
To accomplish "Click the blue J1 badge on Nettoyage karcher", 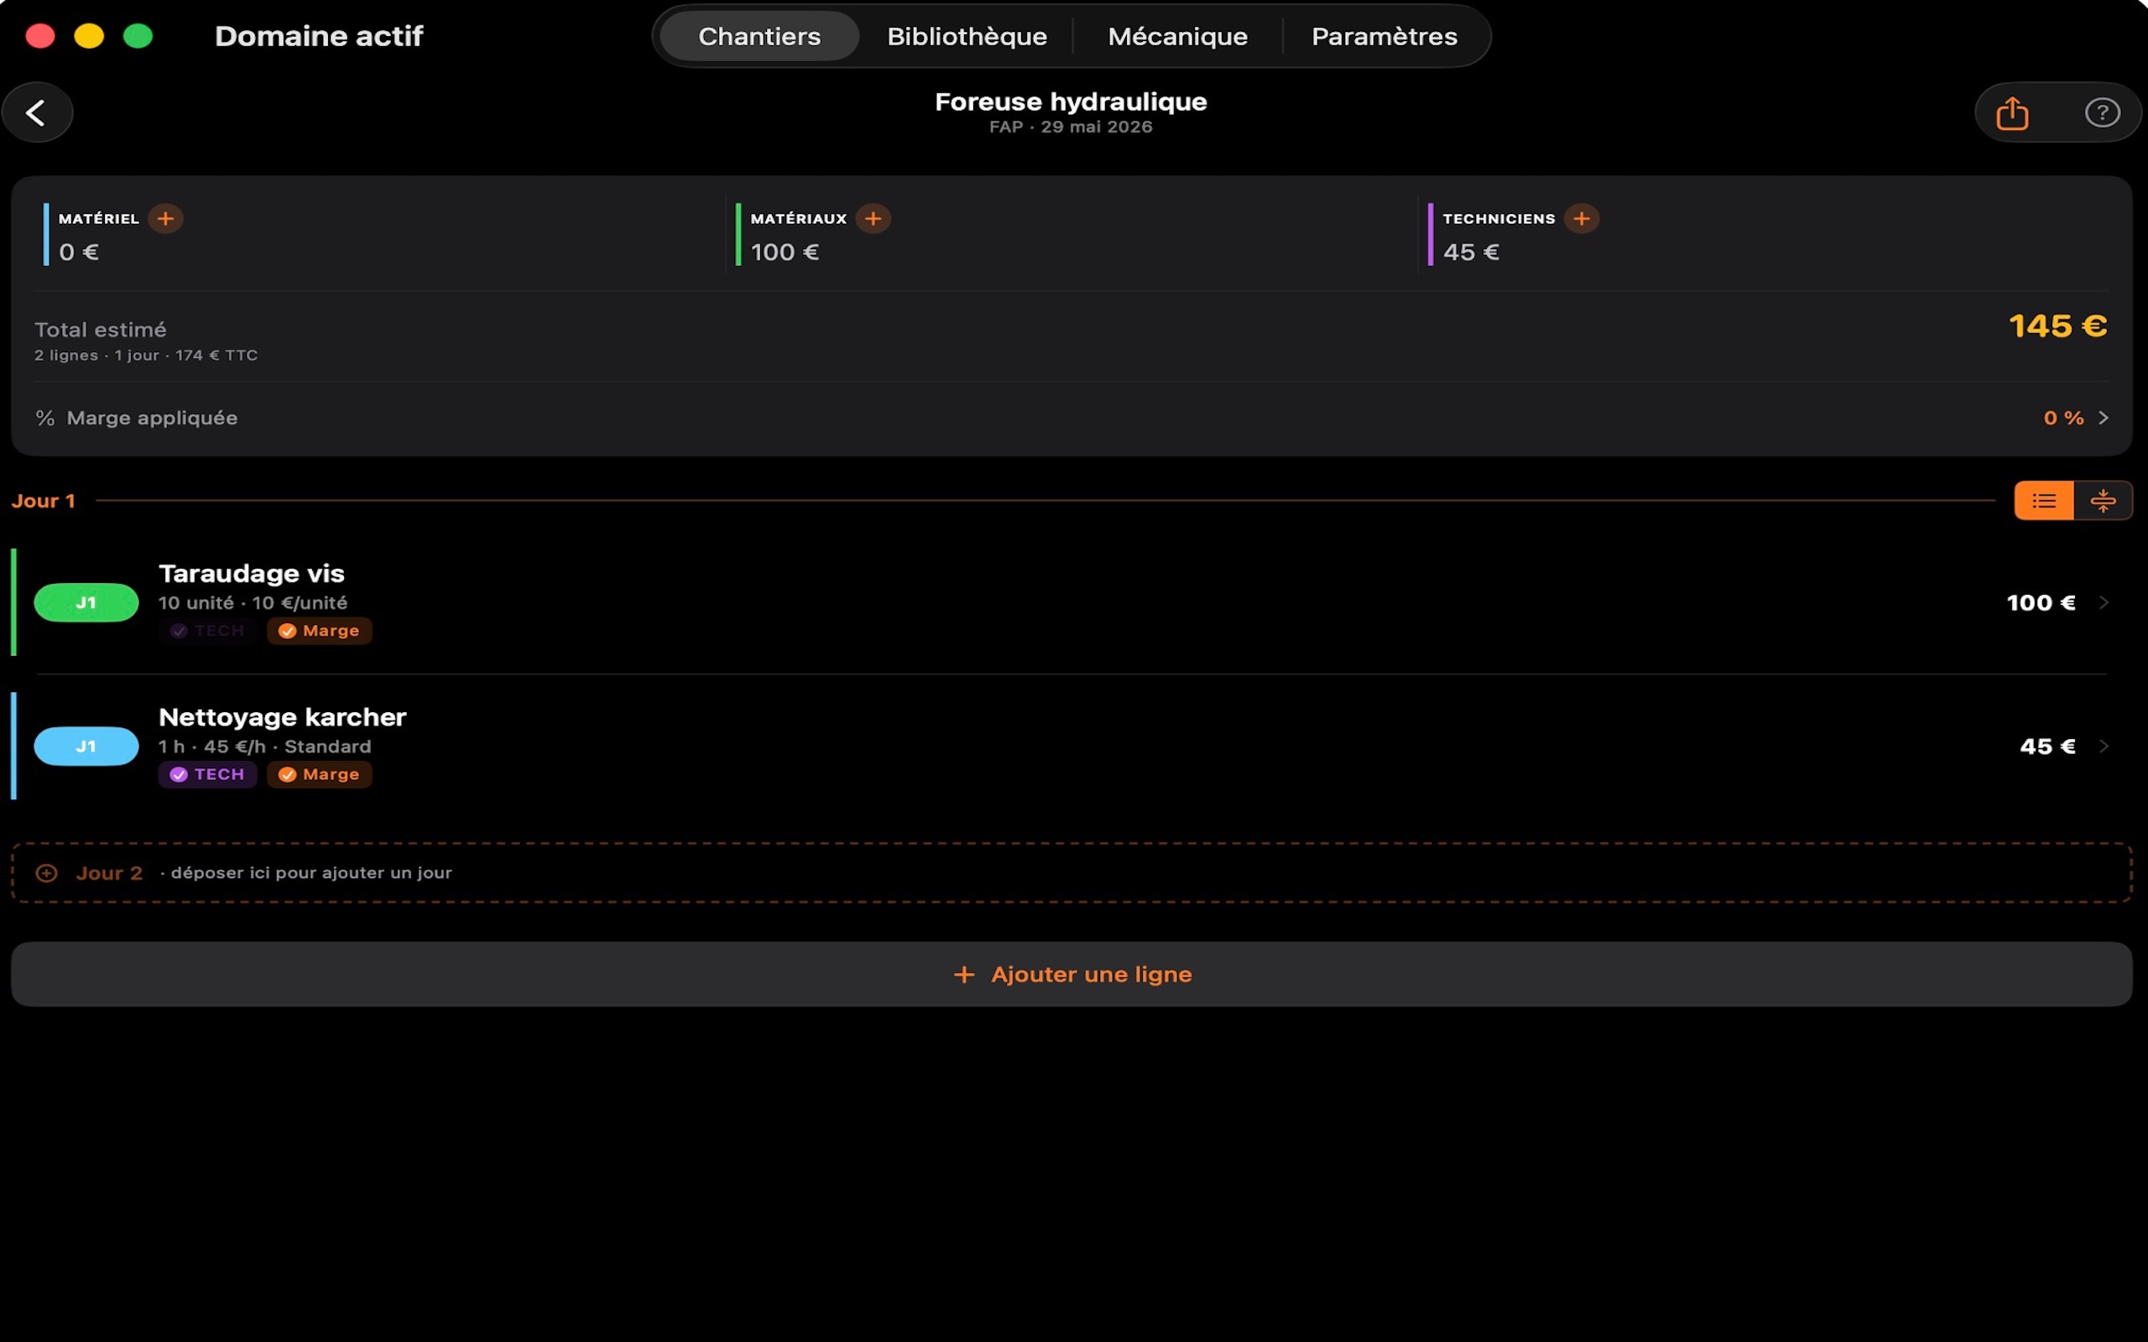I will point(86,746).
